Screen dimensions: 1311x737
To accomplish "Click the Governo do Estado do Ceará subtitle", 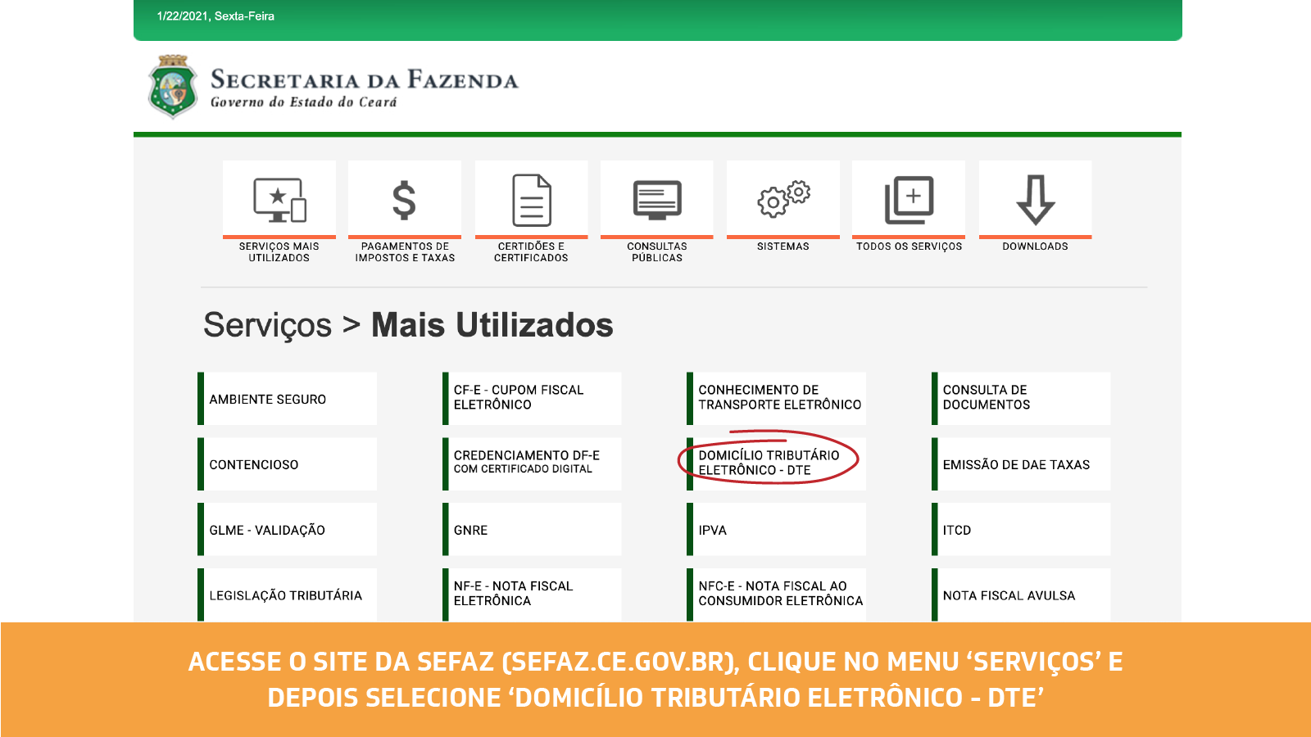I will 304,102.
